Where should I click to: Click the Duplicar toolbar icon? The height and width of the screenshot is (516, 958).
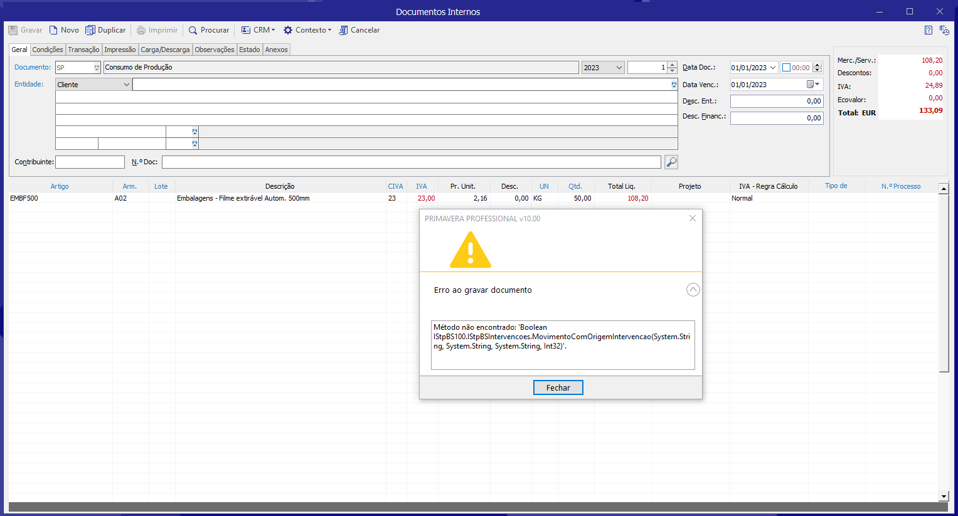[x=90, y=30]
